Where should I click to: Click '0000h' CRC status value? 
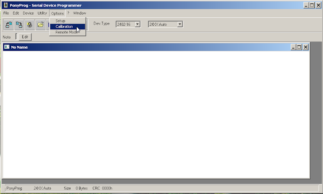click(107, 188)
